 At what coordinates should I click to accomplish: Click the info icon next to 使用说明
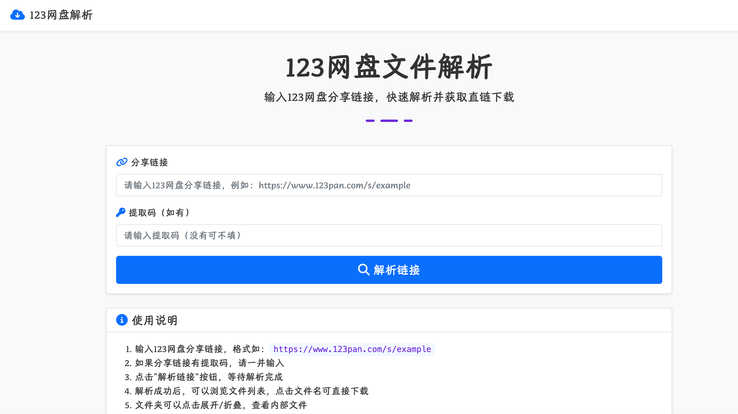coord(122,320)
